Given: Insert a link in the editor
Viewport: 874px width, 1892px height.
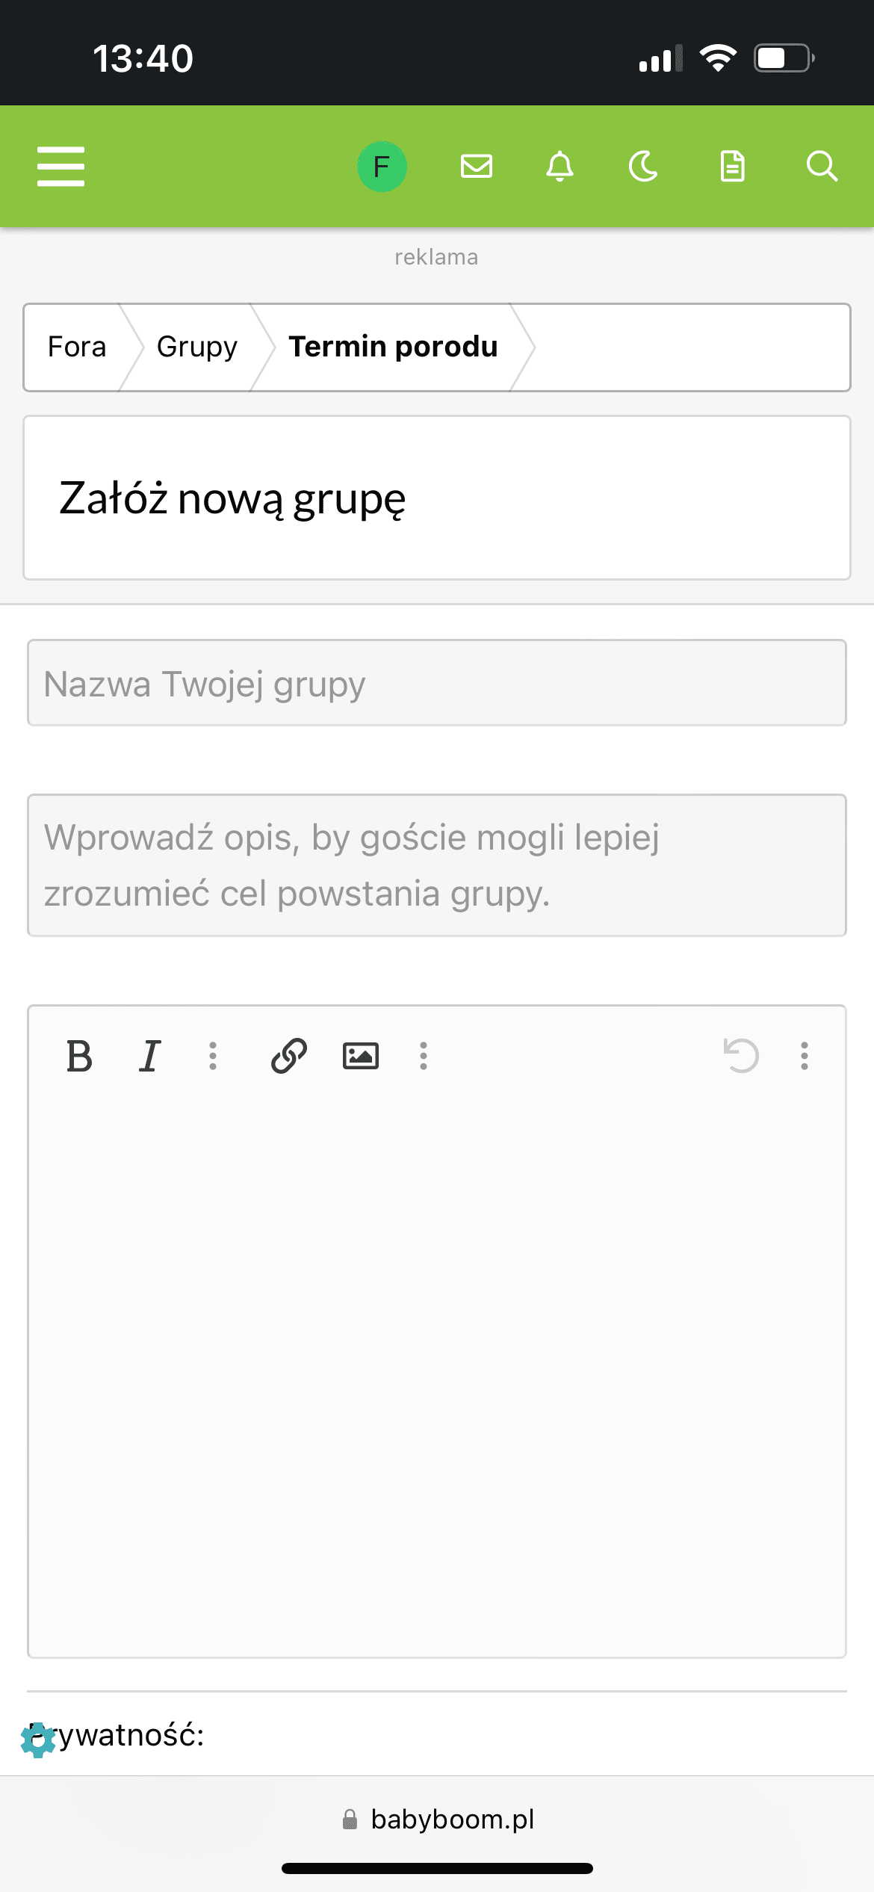Looking at the screenshot, I should (289, 1056).
